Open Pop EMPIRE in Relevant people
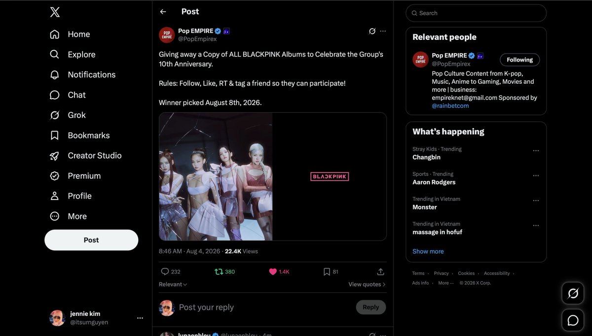The width and height of the screenshot is (592, 336). coord(449,55)
